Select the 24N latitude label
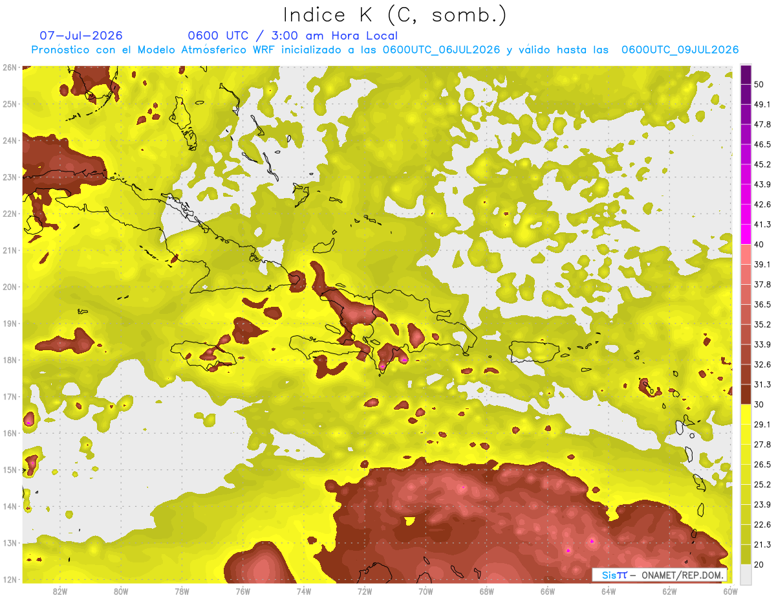Screen dimensions: 776x600 pyautogui.click(x=10, y=140)
